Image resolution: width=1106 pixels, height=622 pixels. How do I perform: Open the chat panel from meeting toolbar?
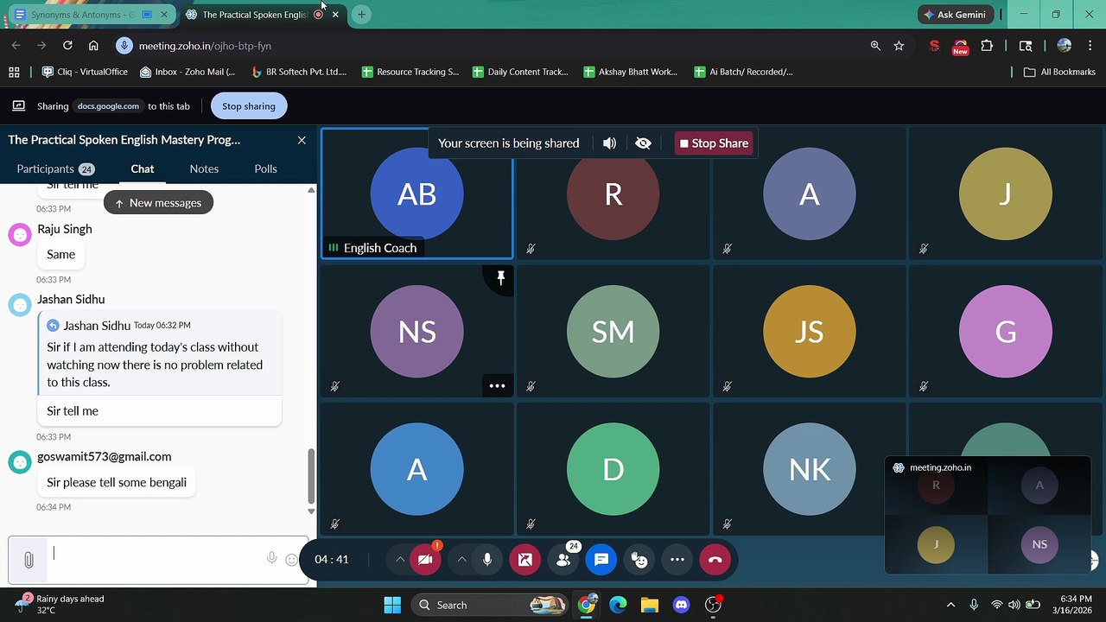point(601,560)
